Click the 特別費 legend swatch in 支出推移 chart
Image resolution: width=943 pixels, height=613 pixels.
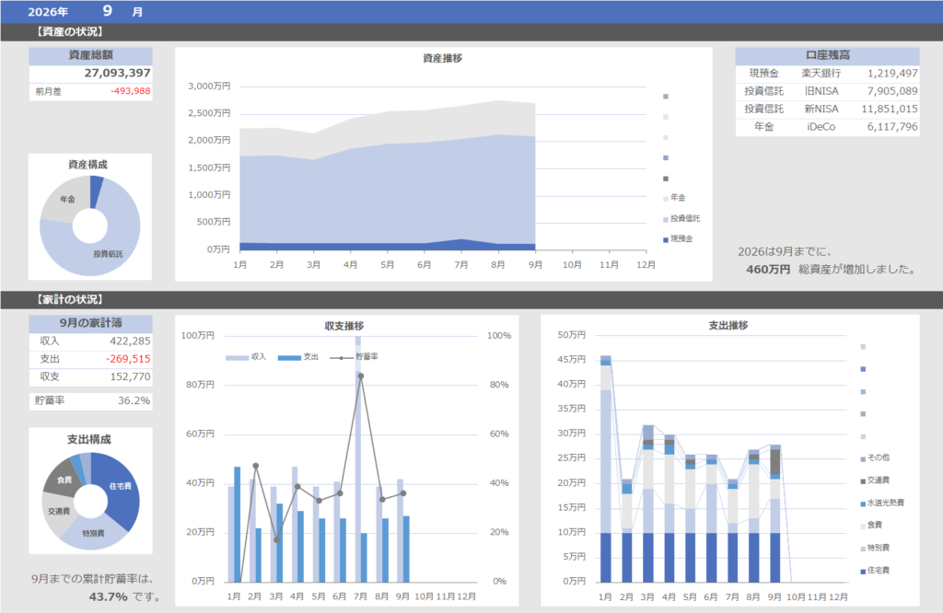[863, 549]
